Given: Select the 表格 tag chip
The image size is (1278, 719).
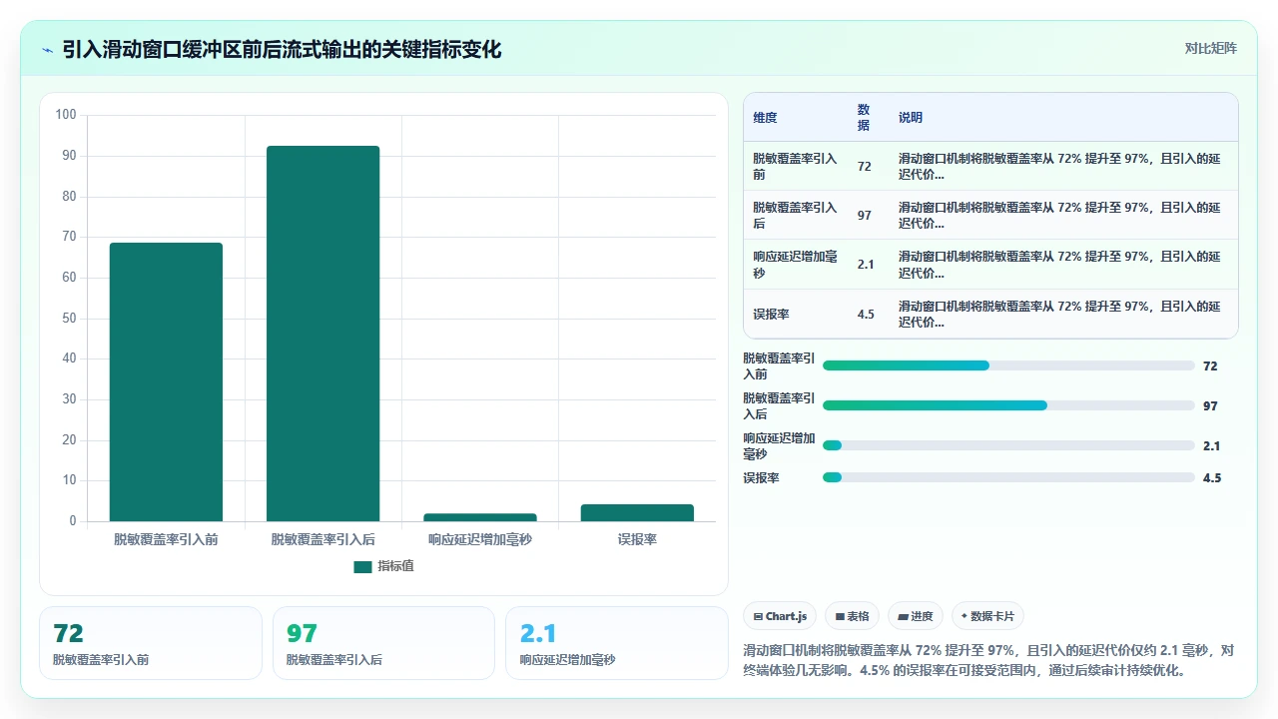Looking at the screenshot, I should [x=852, y=616].
